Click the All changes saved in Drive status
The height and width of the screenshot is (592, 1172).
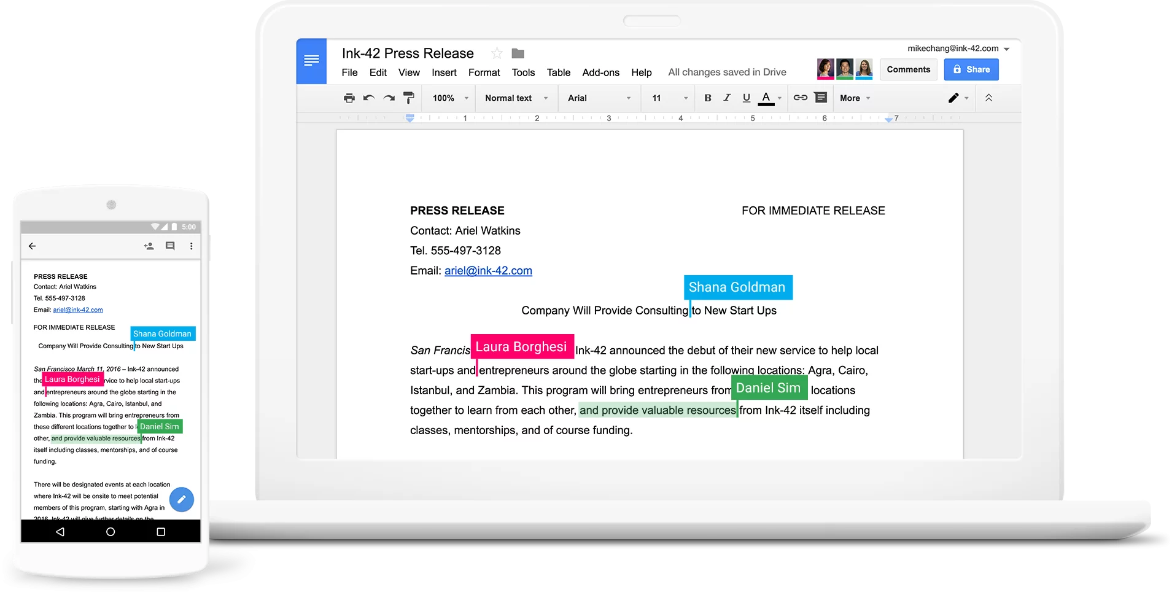(x=727, y=72)
